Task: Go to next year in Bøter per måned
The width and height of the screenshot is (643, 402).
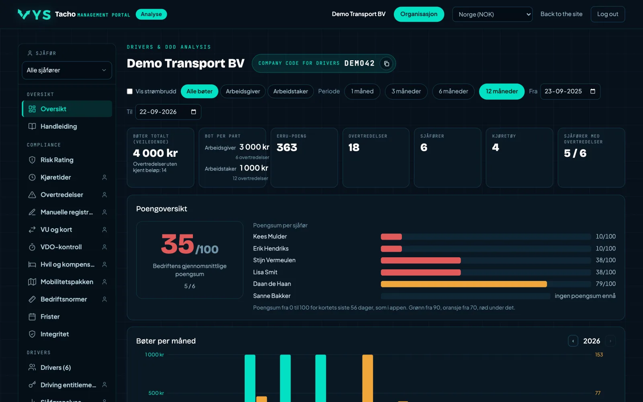Action: 610,341
